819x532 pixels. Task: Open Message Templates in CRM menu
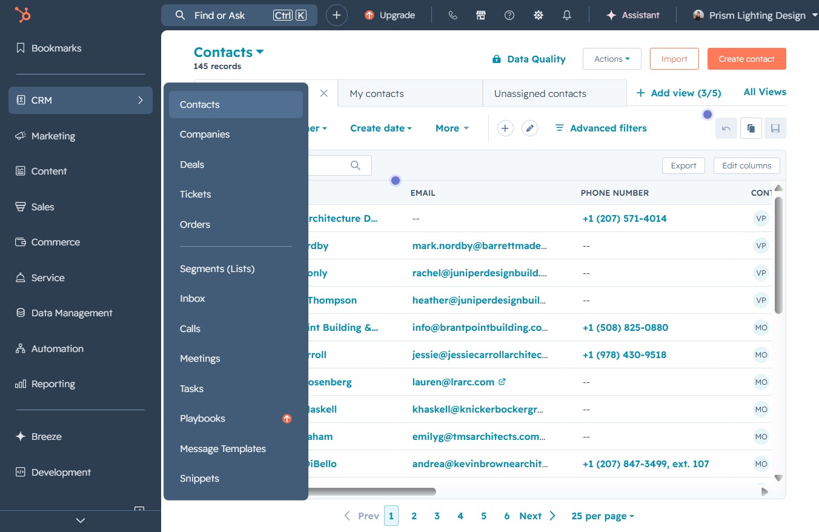coord(236,448)
